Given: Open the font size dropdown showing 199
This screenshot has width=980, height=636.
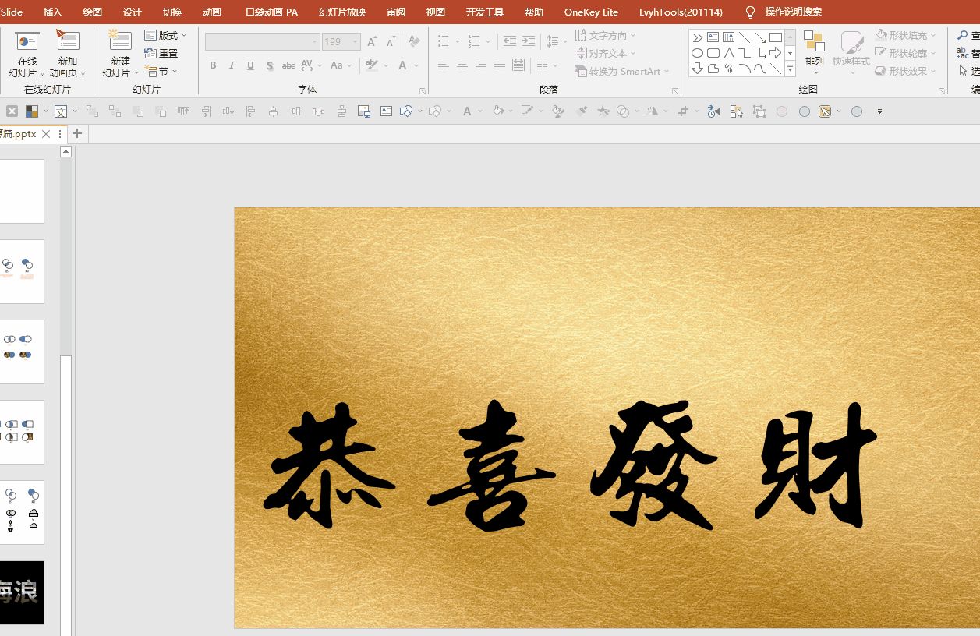Looking at the screenshot, I should pos(356,41).
